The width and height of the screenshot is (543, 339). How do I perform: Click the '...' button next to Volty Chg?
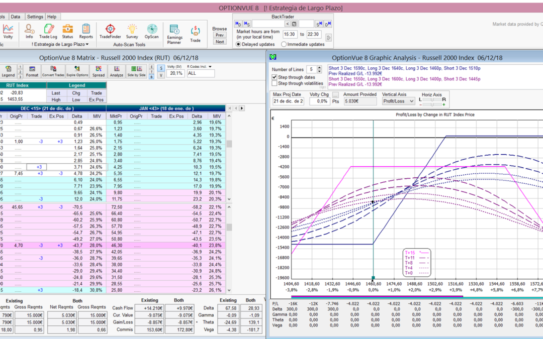pos(335,95)
